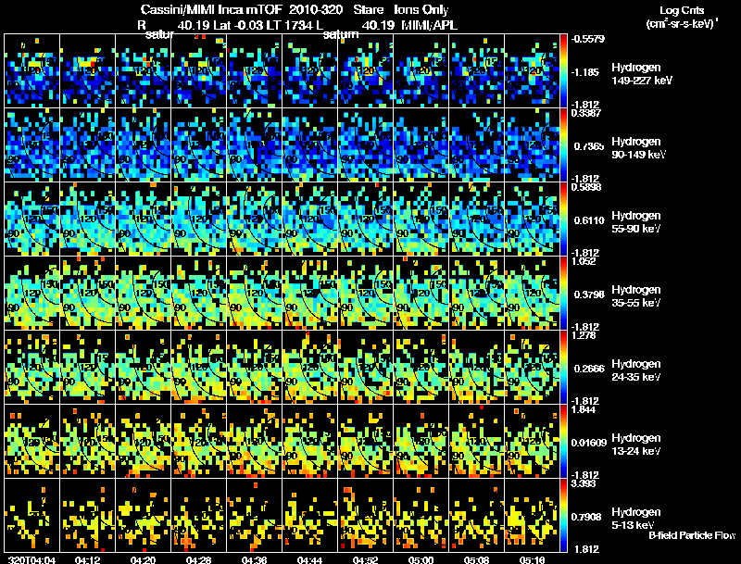Click the '1.278' color scale value
The height and width of the screenshot is (564, 741).
coord(584,335)
